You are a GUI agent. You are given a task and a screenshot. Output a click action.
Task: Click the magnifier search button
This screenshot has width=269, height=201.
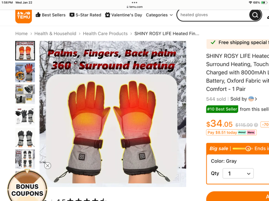pyautogui.click(x=255, y=15)
